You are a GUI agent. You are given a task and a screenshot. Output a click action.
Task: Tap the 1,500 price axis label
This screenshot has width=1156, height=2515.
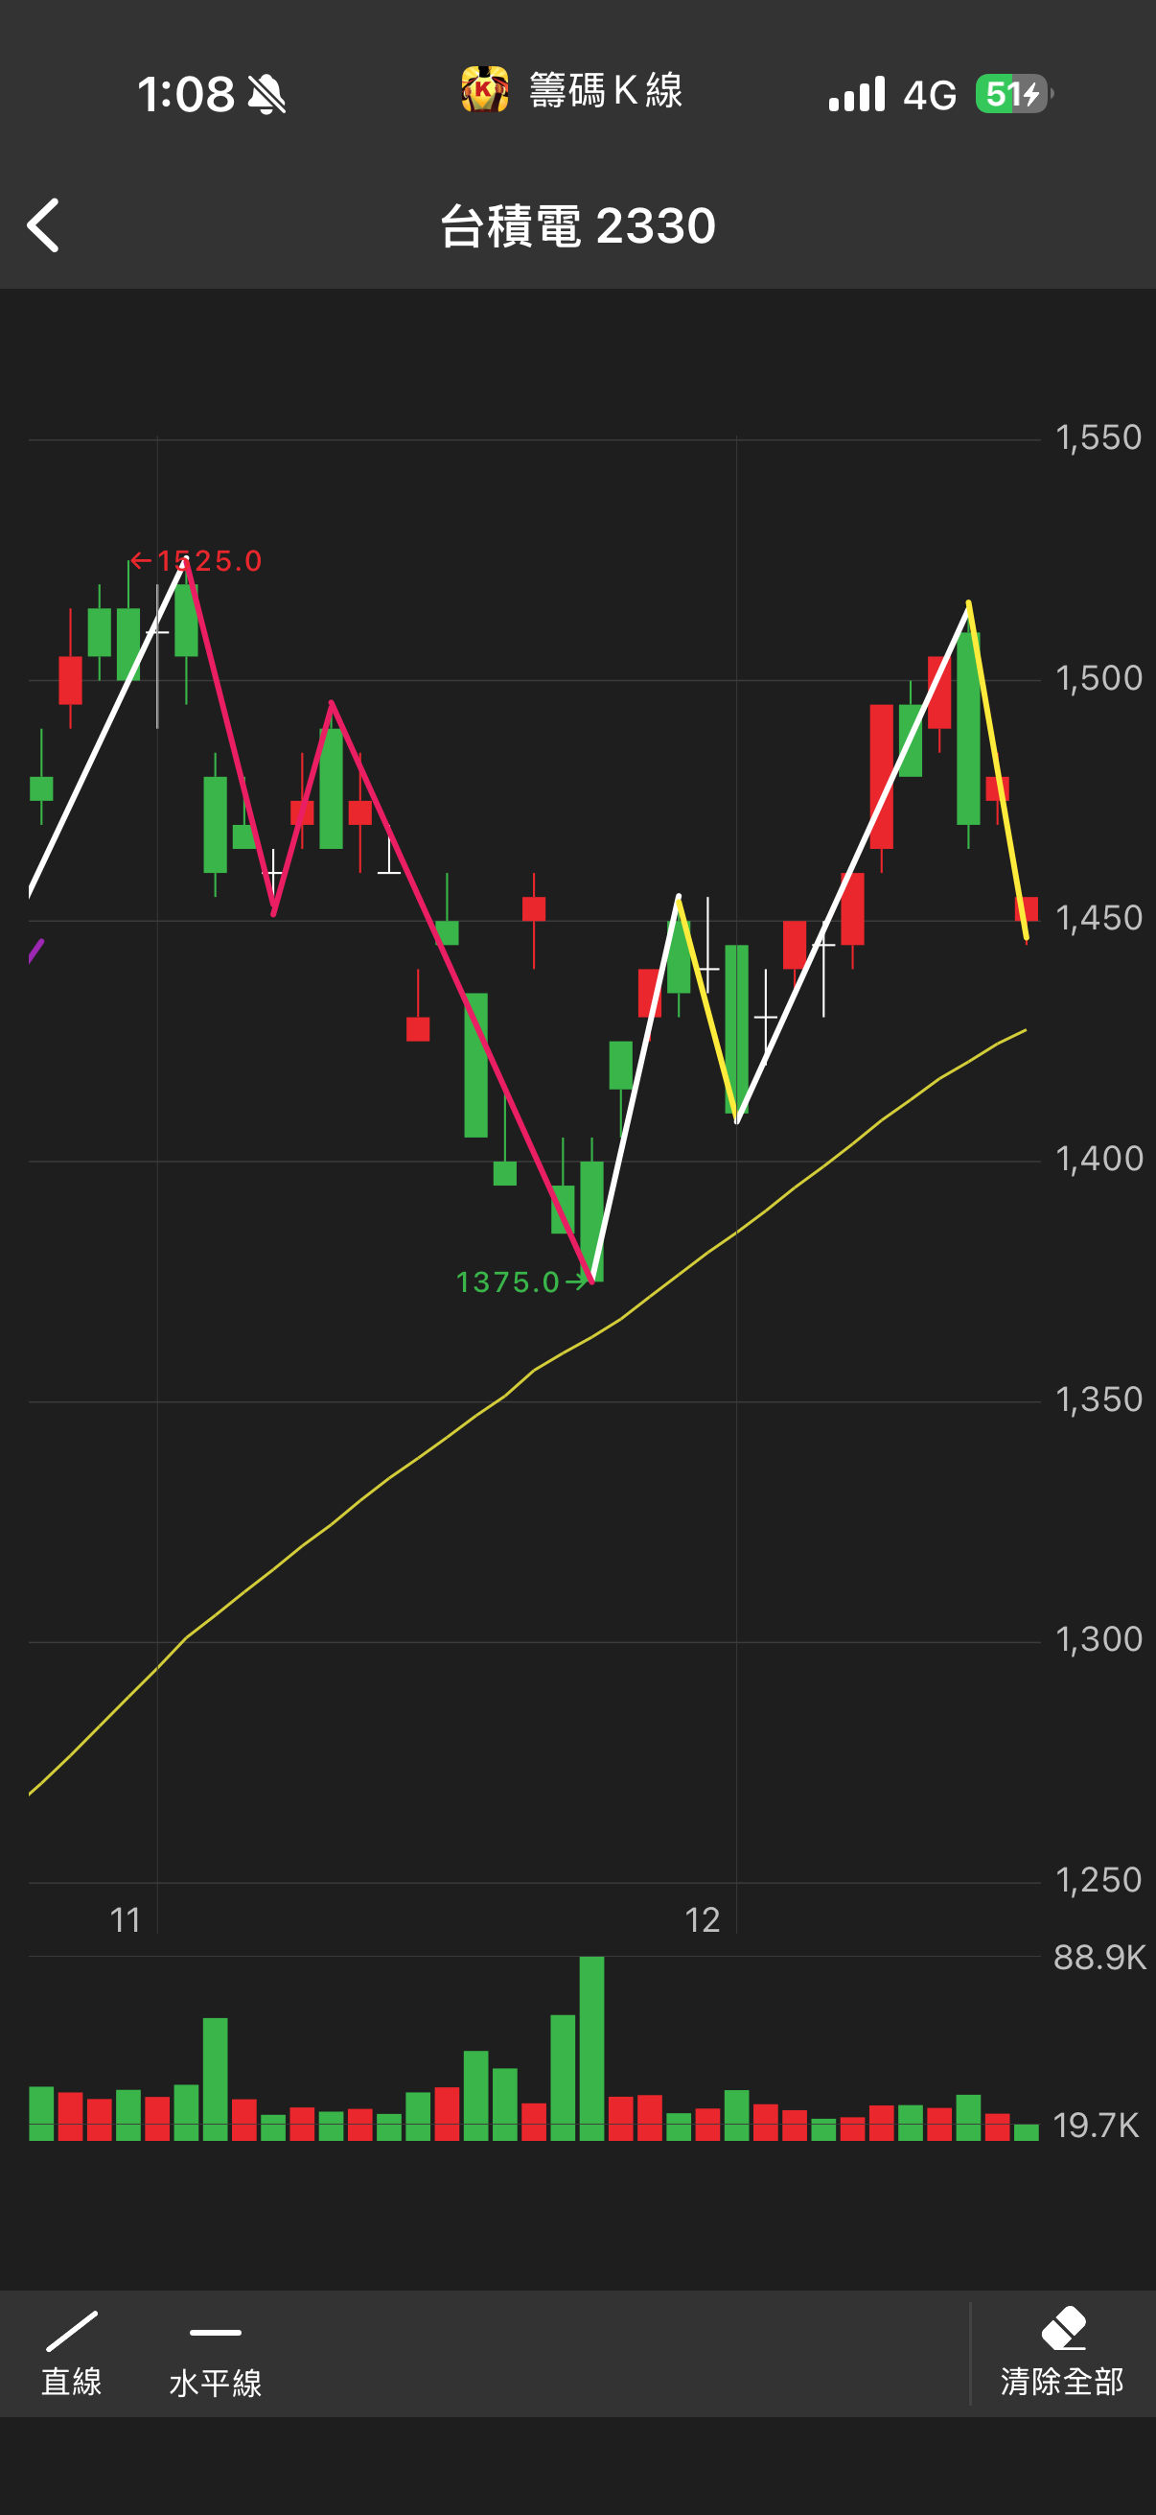(x=1098, y=678)
